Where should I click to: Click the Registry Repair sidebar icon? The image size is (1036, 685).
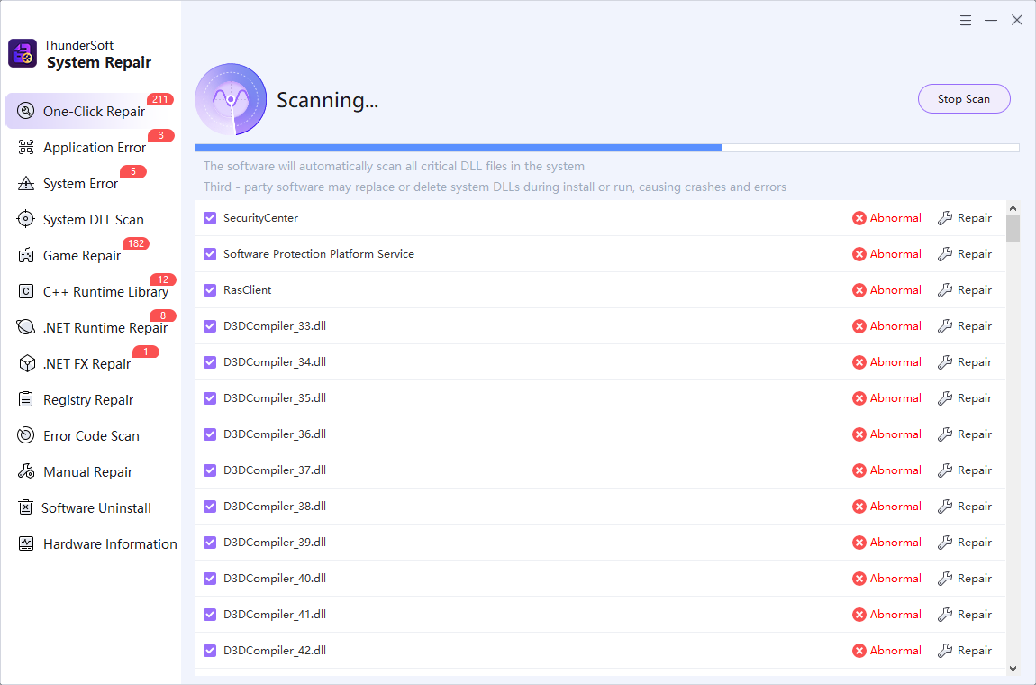tap(26, 400)
